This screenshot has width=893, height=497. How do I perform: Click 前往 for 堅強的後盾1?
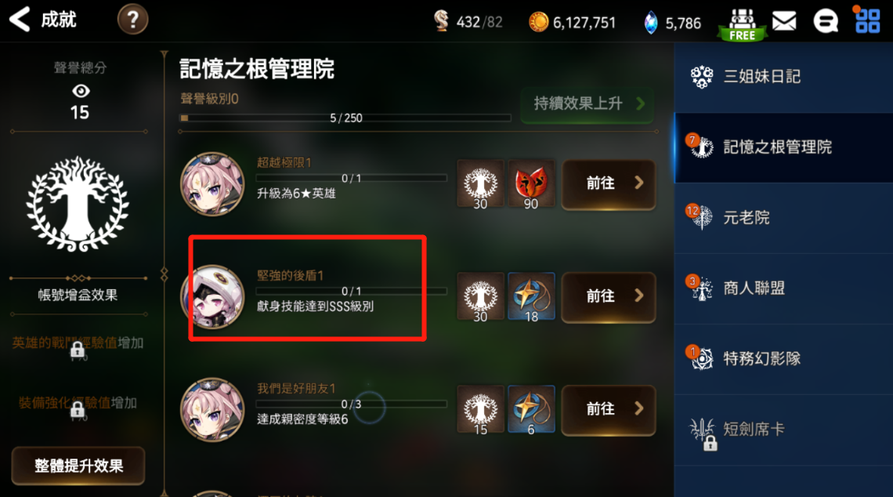tap(608, 296)
